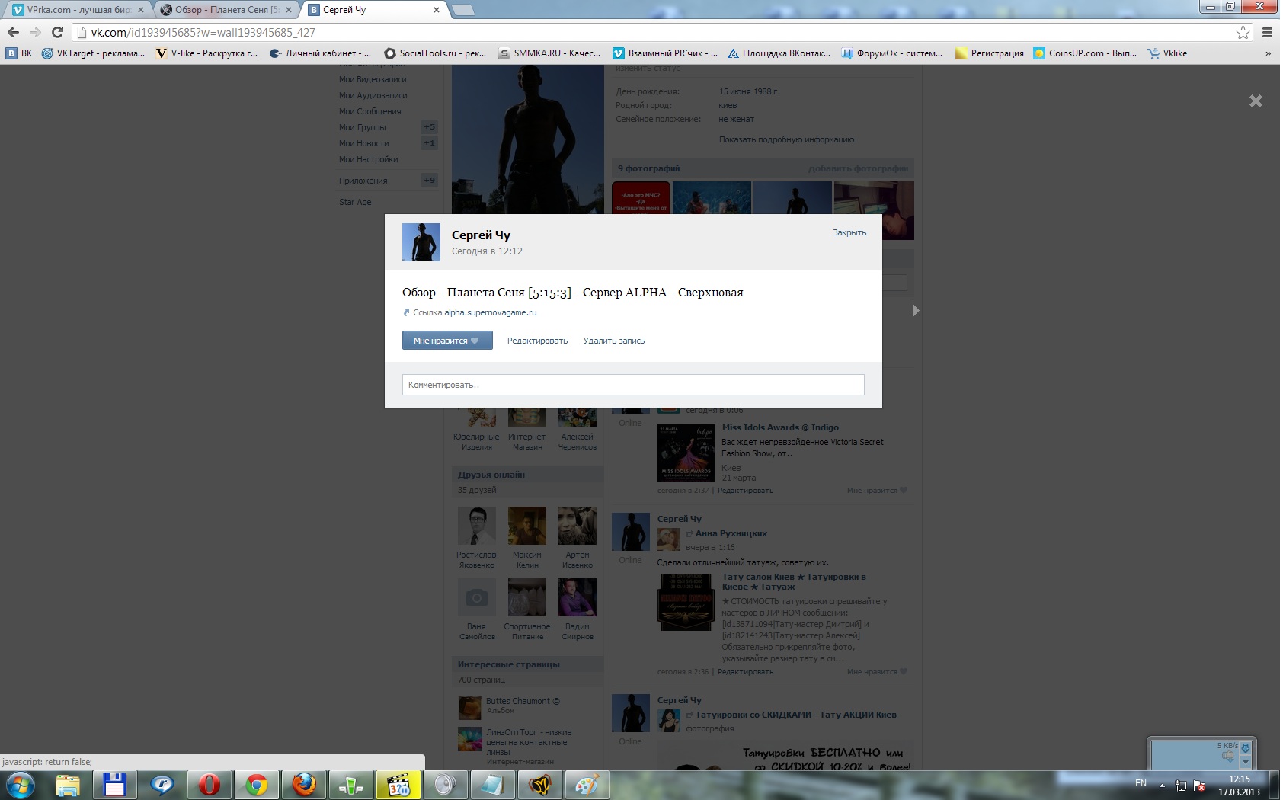This screenshot has height=800, width=1283.
Task: Expand the bookmarks overflow chevron
Action: 1268,53
